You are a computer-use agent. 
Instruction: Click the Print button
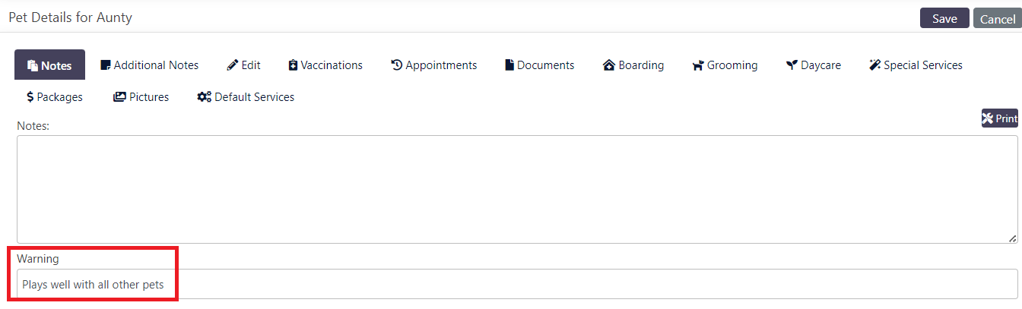tap(999, 118)
